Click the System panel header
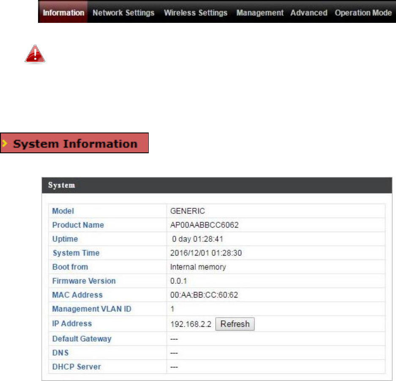The height and width of the screenshot is (381, 396). [217, 185]
